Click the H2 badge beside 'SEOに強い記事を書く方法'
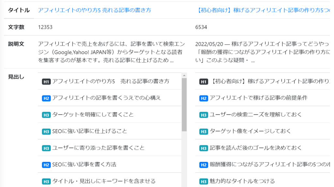Viewport: 334px width, 187px height. coord(46,165)
